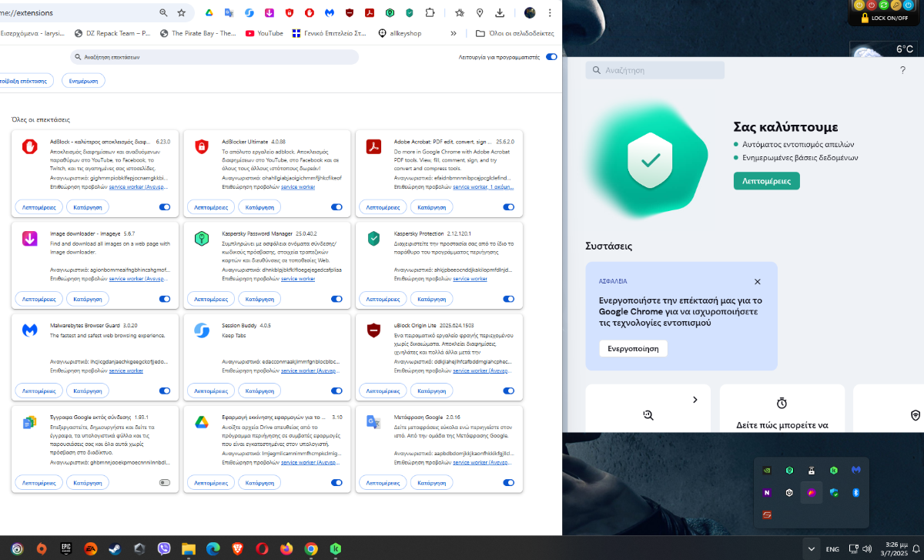This screenshot has height=560, width=924.
Task: Open the Extensions puzzle-piece menu
Action: pyautogui.click(x=430, y=13)
